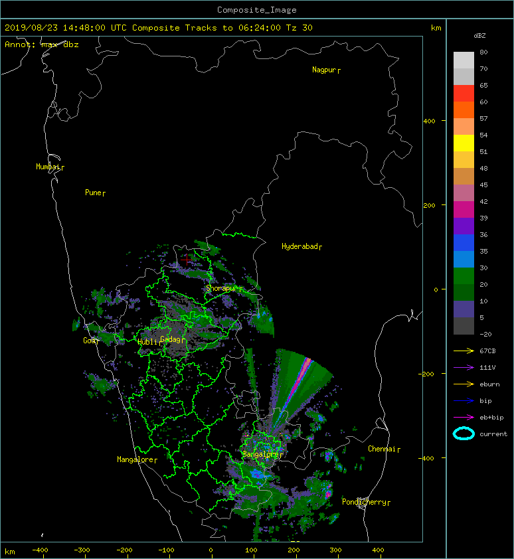Screen dimensions: 514x559
Task: Select the Chennai city label
Action: (x=384, y=449)
